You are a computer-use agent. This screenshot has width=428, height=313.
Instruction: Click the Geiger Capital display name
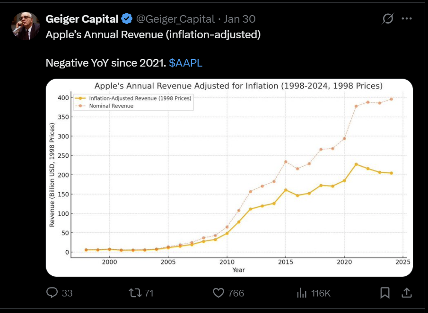coord(82,19)
